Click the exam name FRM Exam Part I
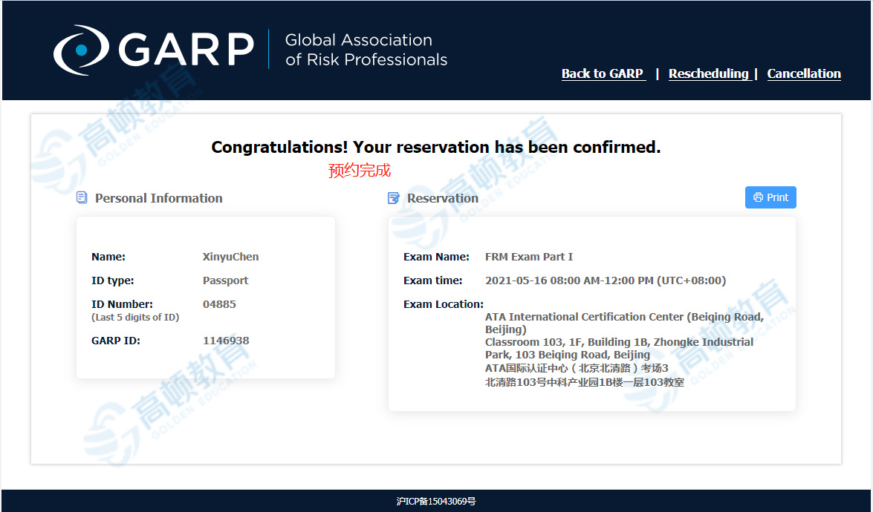The height and width of the screenshot is (512, 873). (529, 257)
